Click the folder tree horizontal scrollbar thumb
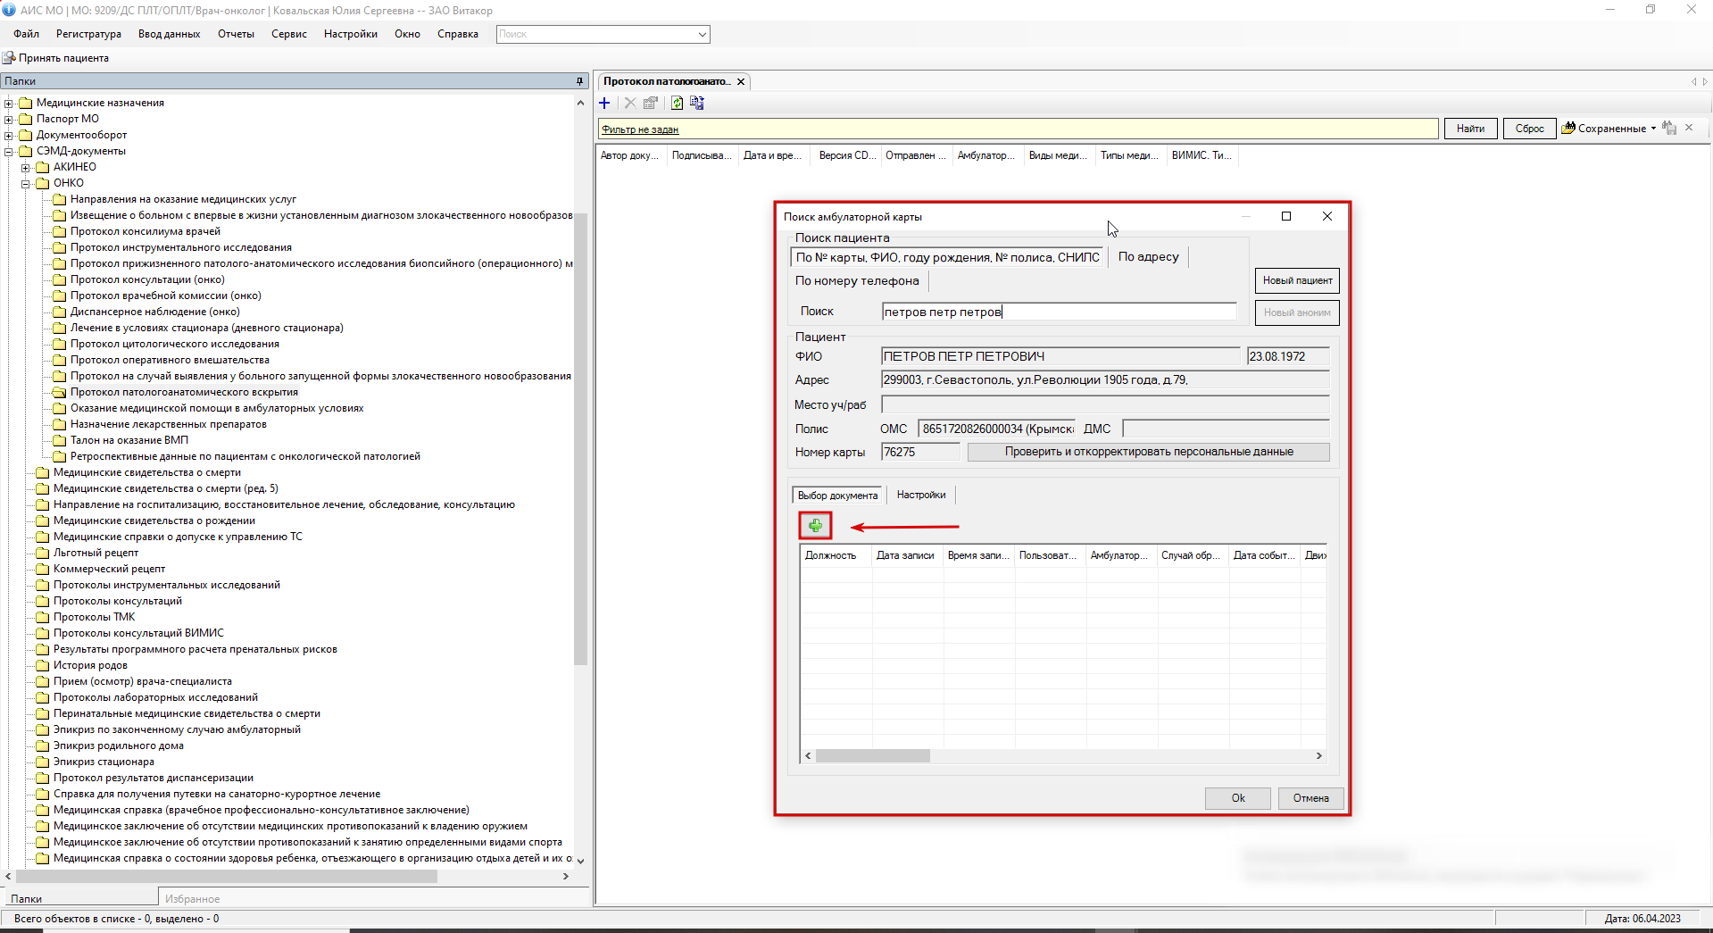This screenshot has height=933, width=1713. tap(227, 877)
